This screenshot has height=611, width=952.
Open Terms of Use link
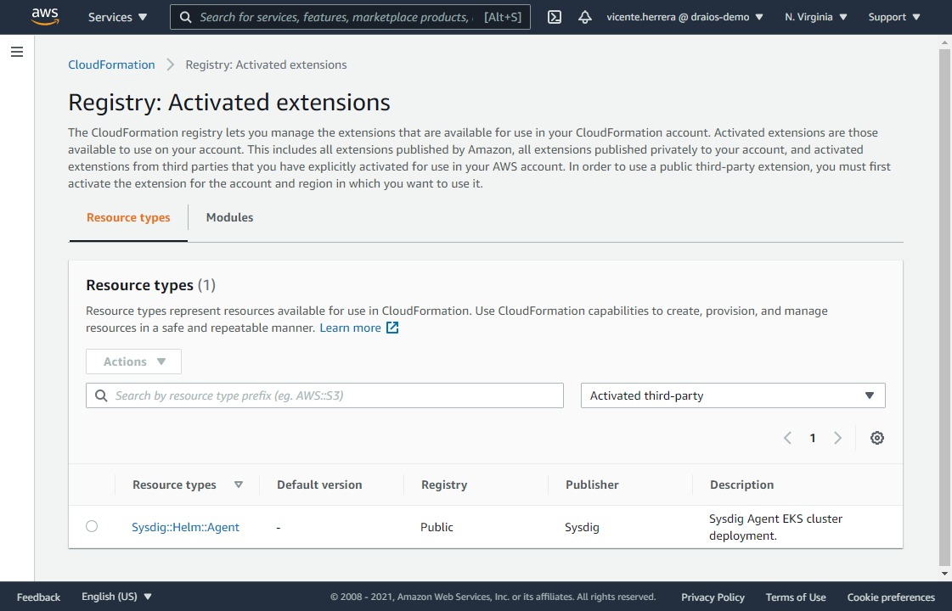click(796, 597)
